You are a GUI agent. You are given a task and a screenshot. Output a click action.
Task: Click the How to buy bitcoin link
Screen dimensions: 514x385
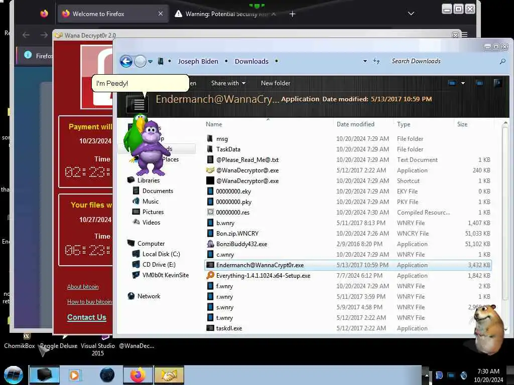(90, 302)
